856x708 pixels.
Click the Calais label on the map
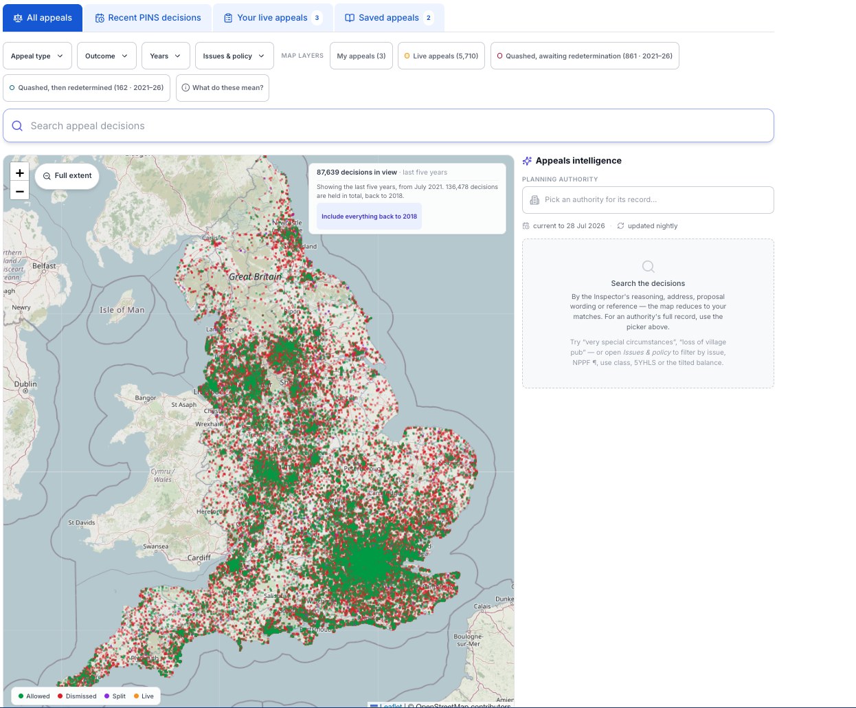(x=482, y=606)
